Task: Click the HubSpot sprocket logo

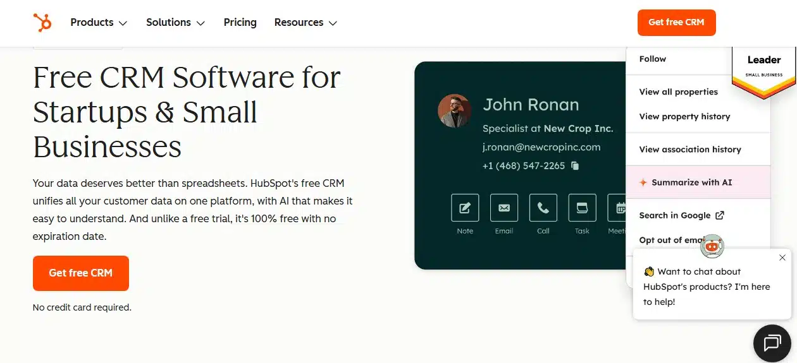Action: pos(42,23)
